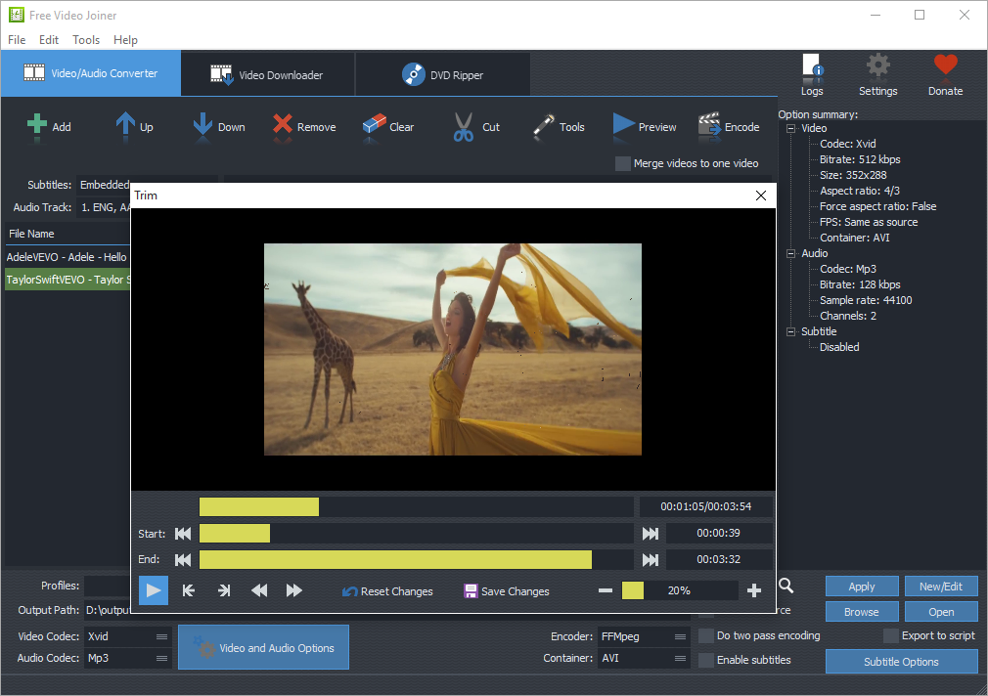Image resolution: width=988 pixels, height=696 pixels.
Task: Click the Browse button
Action: coord(862,612)
